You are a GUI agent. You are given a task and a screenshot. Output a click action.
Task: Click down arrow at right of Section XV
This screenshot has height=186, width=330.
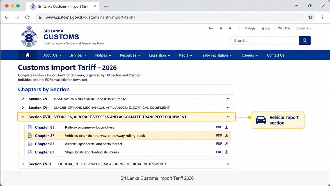tap(228, 99)
